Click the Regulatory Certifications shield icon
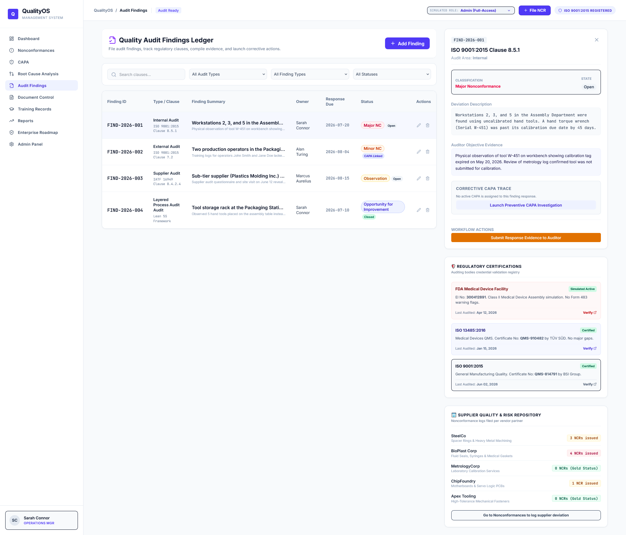This screenshot has height=535, width=626. (453, 266)
